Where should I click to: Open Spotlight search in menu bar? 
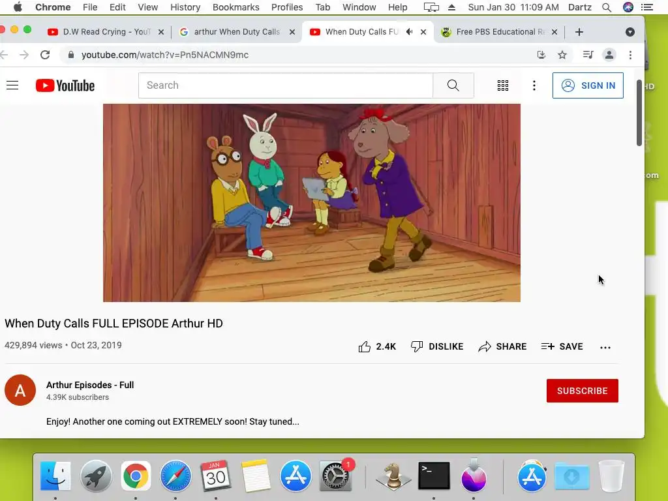pyautogui.click(x=607, y=7)
